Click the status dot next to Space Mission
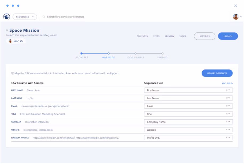The width and height of the screenshot is (244, 164). 7,30
